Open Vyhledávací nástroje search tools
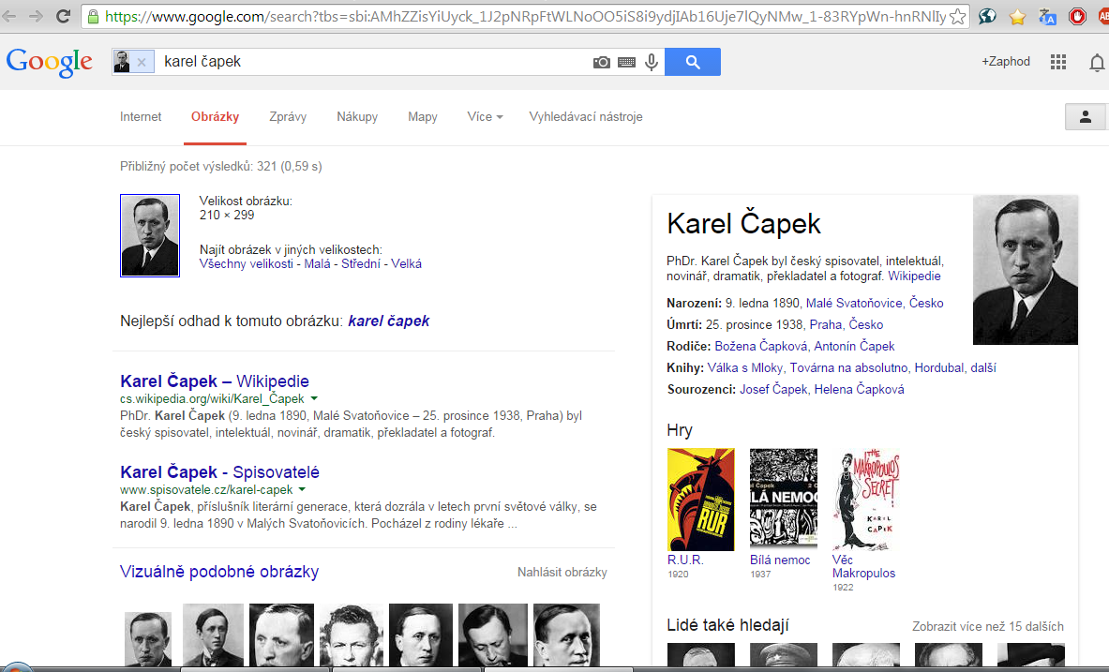The width and height of the screenshot is (1109, 672). (586, 117)
